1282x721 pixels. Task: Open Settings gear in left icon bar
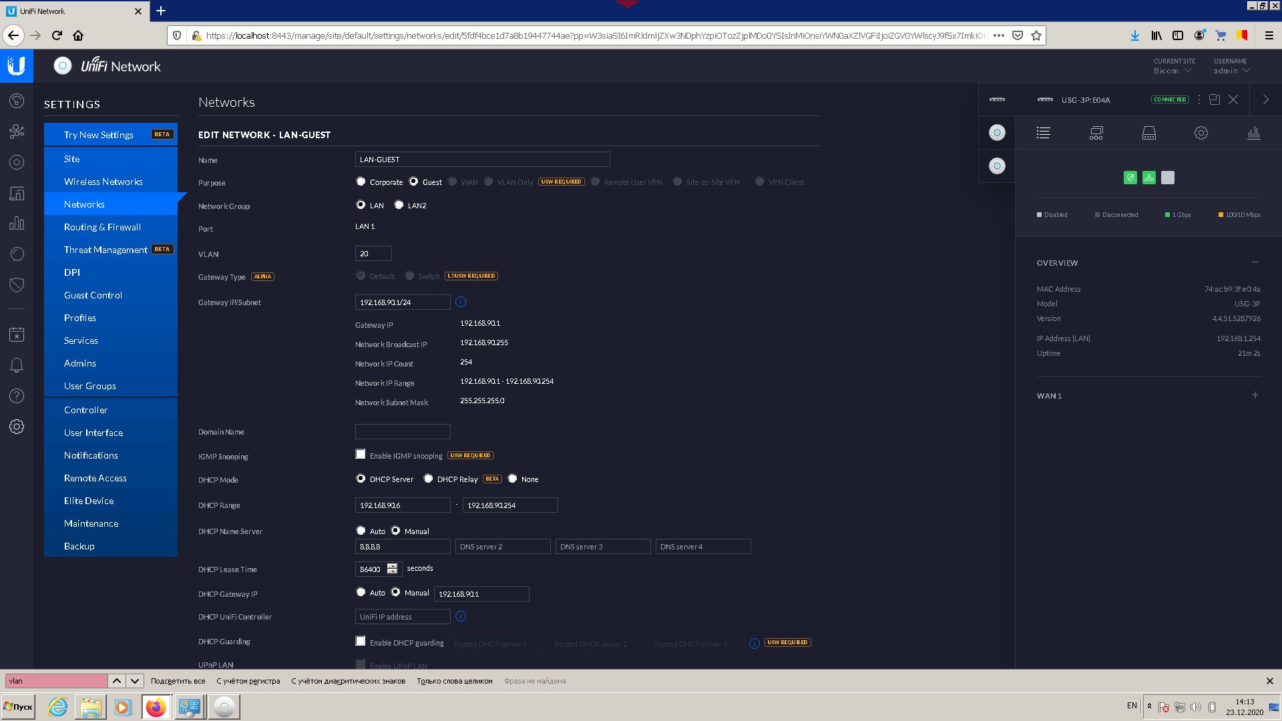pyautogui.click(x=17, y=427)
